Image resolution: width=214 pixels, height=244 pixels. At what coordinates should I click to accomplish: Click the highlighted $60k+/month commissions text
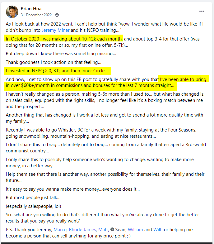tap(107, 83)
